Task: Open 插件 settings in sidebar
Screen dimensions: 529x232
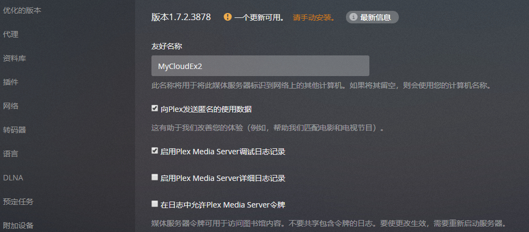Action: click(10, 82)
